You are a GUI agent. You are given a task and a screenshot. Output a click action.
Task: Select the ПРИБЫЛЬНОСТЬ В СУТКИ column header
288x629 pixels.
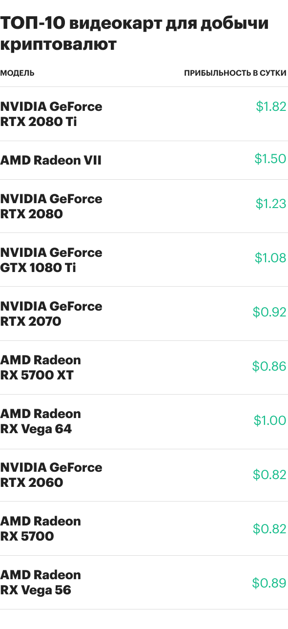pyautogui.click(x=235, y=73)
